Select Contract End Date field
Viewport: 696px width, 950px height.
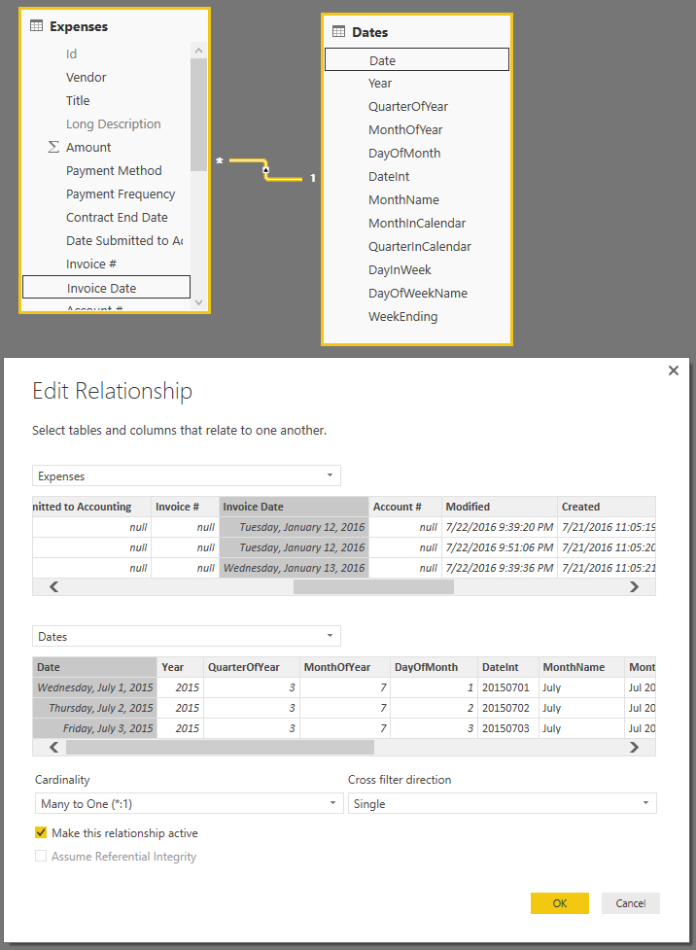117,218
